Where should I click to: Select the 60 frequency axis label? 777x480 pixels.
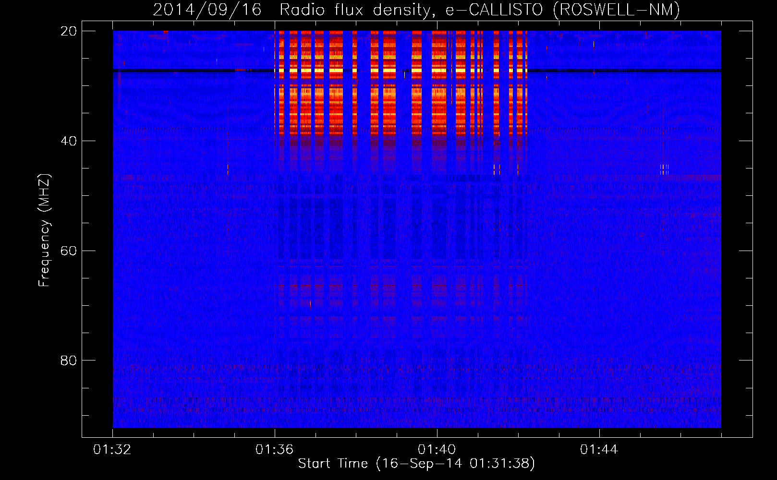click(x=69, y=251)
